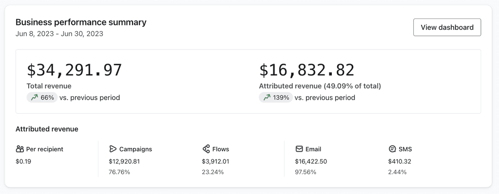This screenshot has height=194, width=499.
Task: Click the Campaigns share 76.76%
Action: [x=119, y=172]
